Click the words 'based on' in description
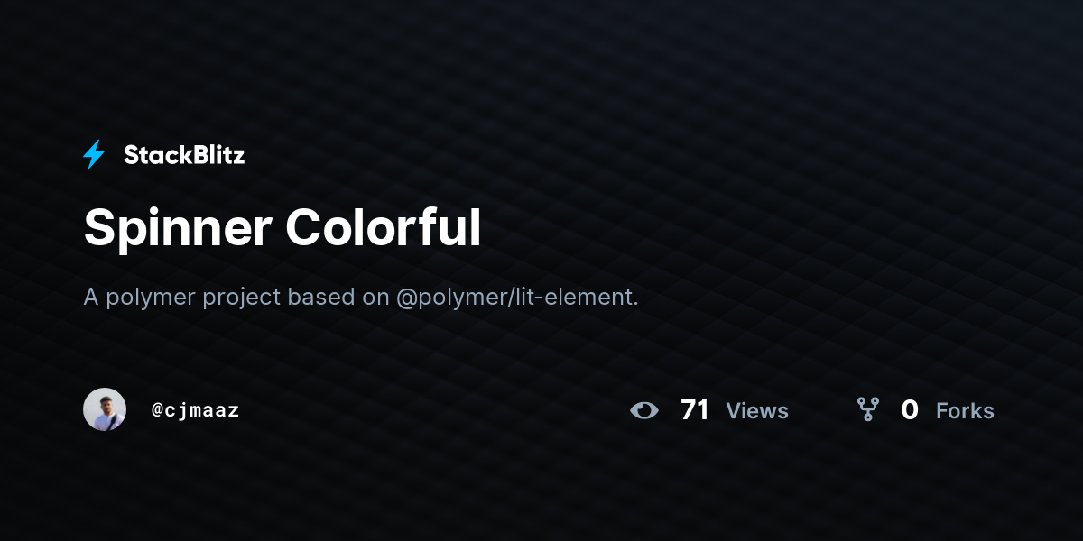The image size is (1083, 541). (338, 297)
